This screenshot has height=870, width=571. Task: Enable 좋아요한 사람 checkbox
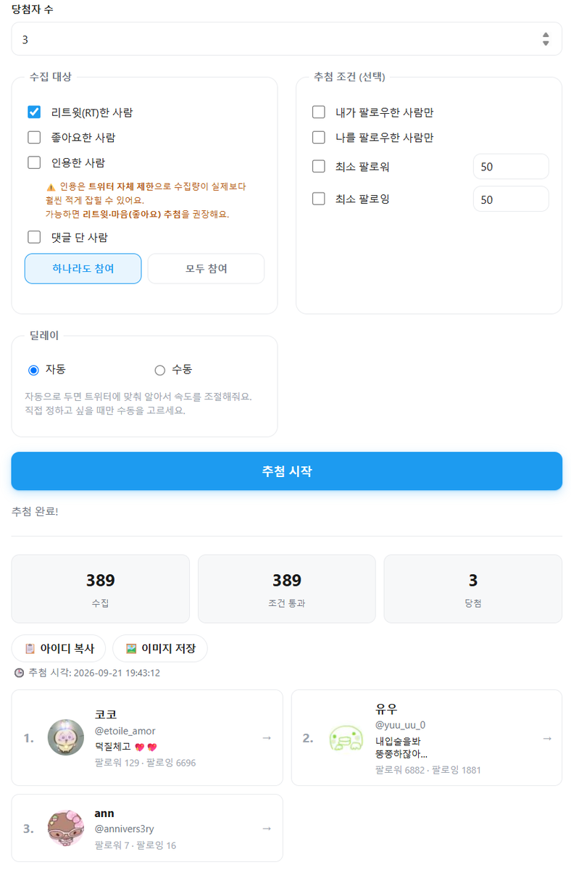34,137
